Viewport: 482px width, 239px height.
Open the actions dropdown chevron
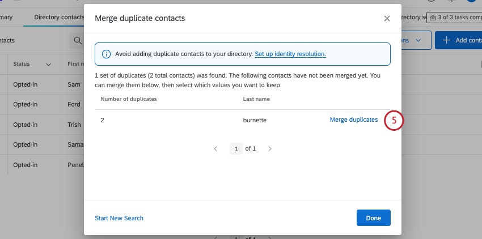click(x=418, y=41)
